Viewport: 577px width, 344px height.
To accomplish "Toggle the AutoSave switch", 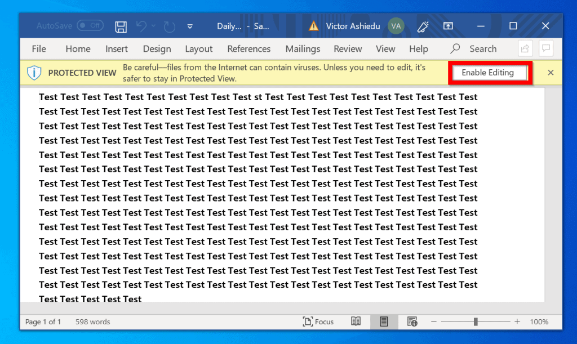I will coord(90,26).
